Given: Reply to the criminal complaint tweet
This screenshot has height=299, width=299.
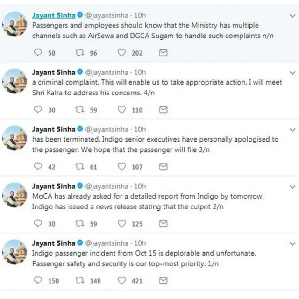Looking at the screenshot, I should click(x=39, y=110).
